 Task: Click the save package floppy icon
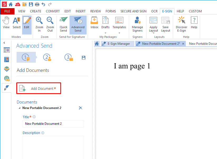click(x=84, y=58)
